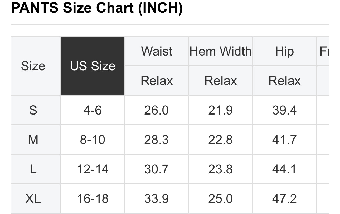340x214 pixels.
Task: Select the 33.9 waist value
Action: pyautogui.click(x=157, y=198)
